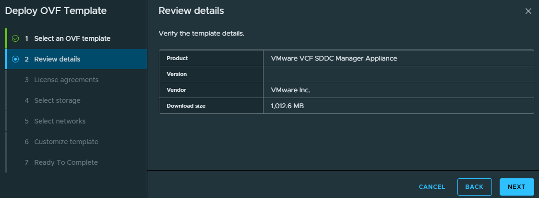Click the Review details page heading
The image size is (539, 198).
191,11
